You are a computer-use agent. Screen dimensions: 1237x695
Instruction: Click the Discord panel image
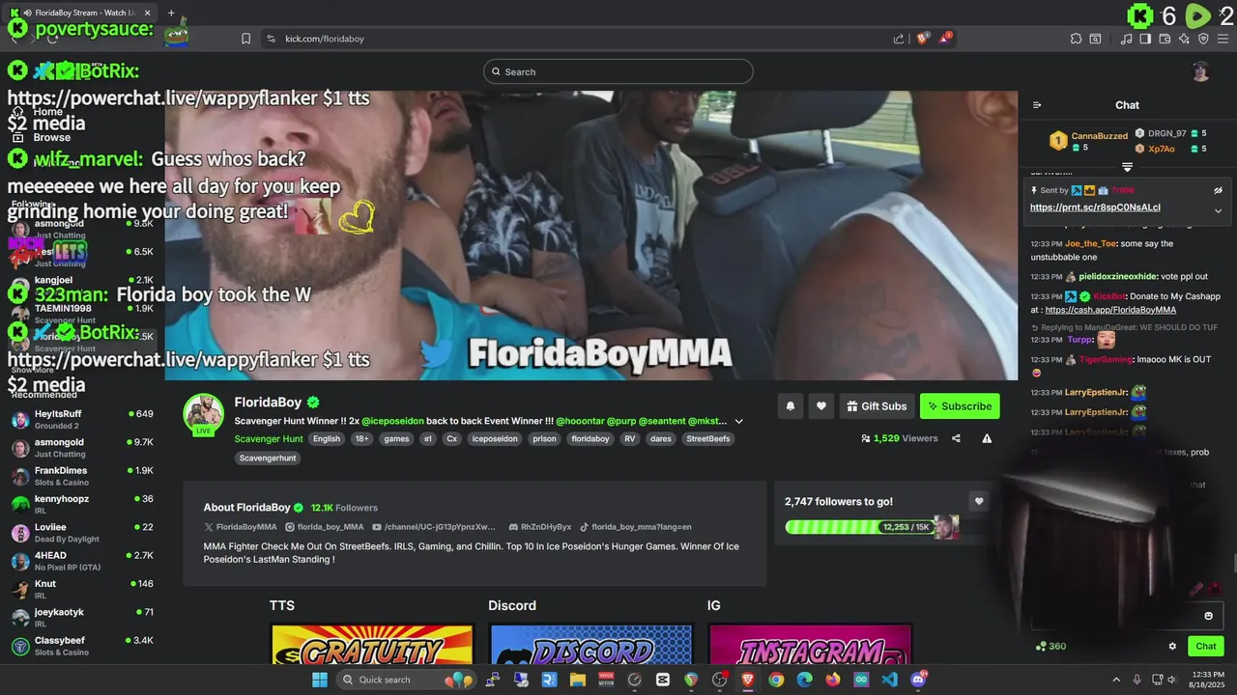[x=591, y=644]
